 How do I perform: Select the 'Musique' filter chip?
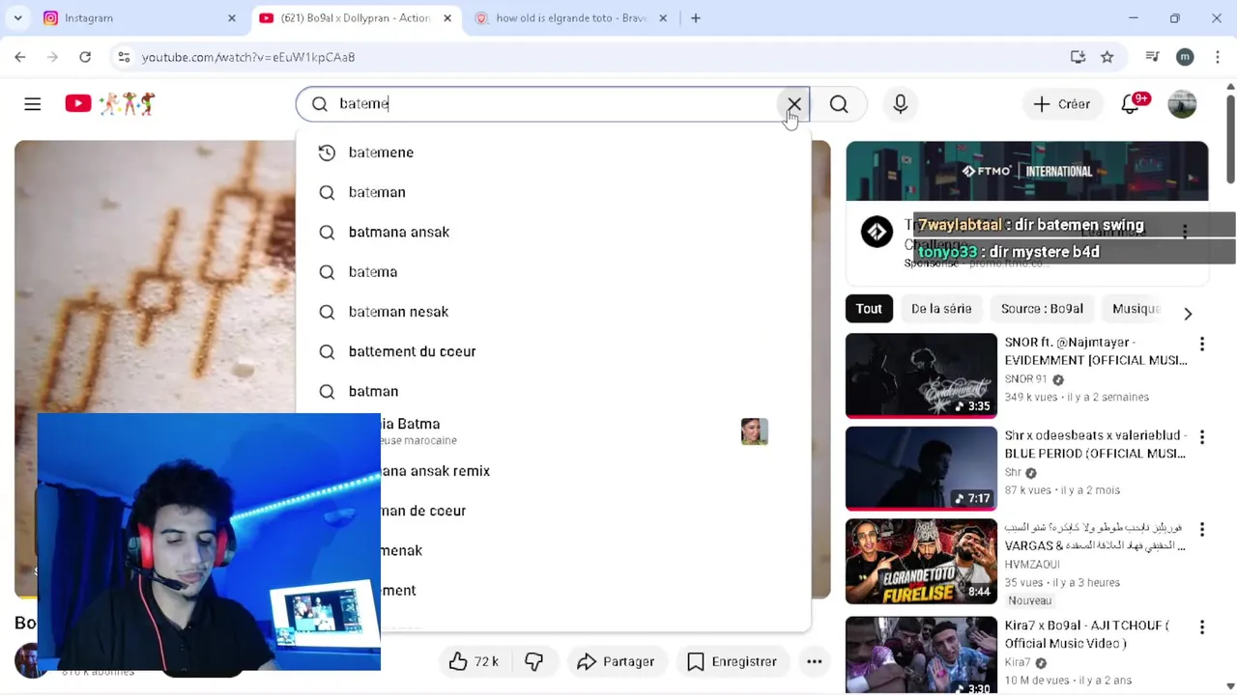point(1136,309)
